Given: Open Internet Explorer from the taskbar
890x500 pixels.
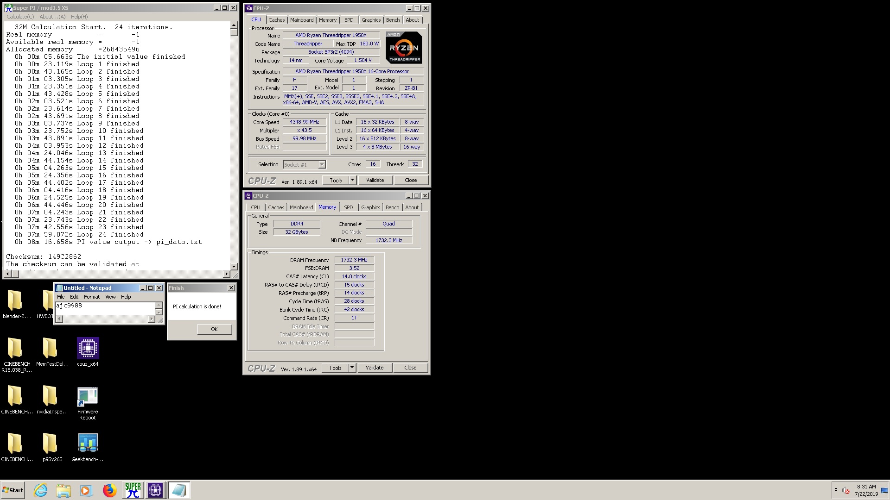Looking at the screenshot, I should 41,490.
